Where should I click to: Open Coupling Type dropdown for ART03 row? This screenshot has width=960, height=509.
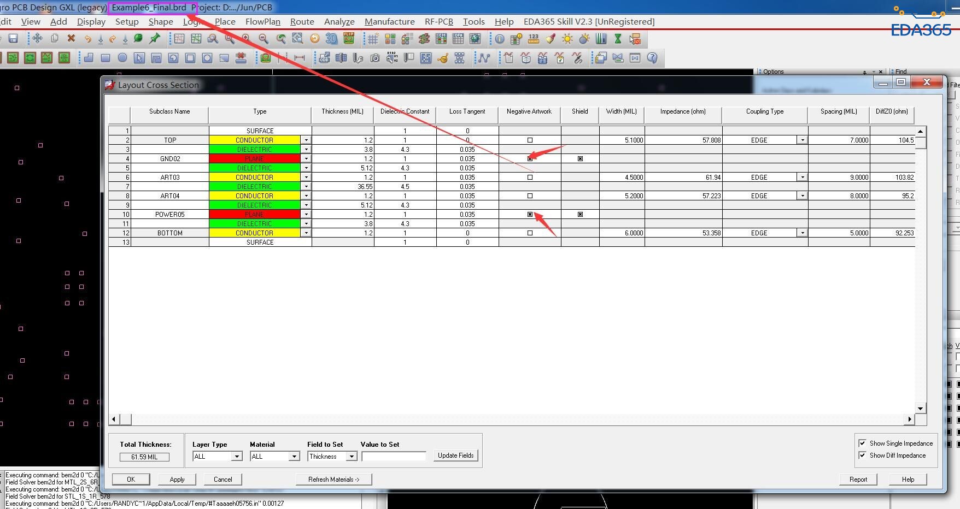(803, 177)
